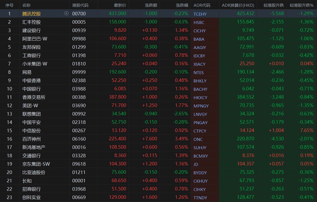Sort by the ADR换算价(HKD) column header
This screenshot has height=202, width=317.
pos(238,5)
